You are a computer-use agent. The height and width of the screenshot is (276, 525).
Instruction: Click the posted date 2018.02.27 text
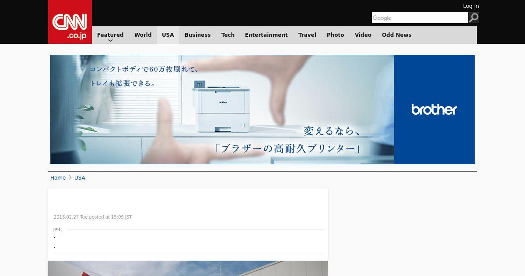93,217
